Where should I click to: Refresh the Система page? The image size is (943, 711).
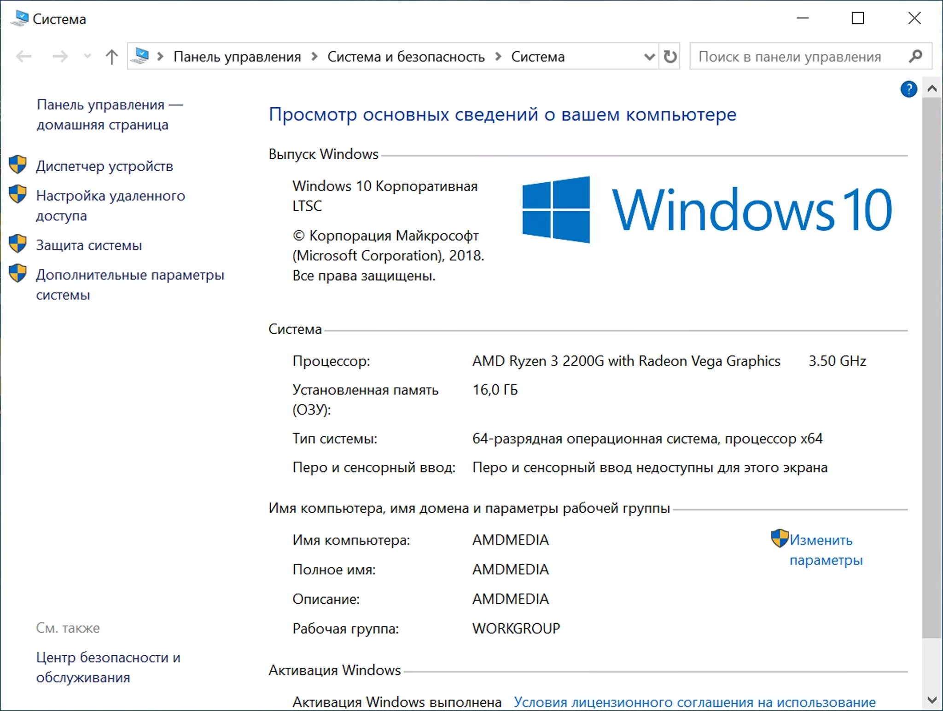click(x=670, y=57)
